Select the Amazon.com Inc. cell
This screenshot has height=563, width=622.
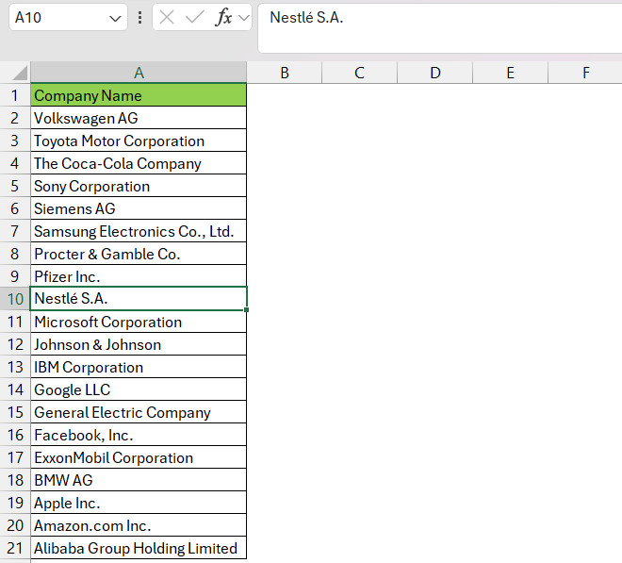coord(139,525)
